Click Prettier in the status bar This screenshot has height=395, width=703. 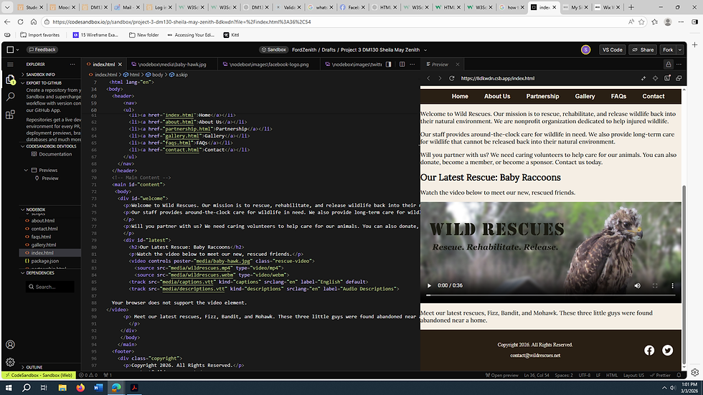tap(661, 376)
